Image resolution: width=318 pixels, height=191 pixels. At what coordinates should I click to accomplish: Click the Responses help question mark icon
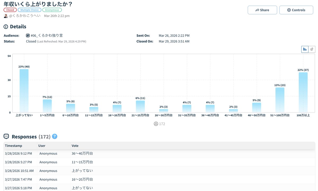55,136
